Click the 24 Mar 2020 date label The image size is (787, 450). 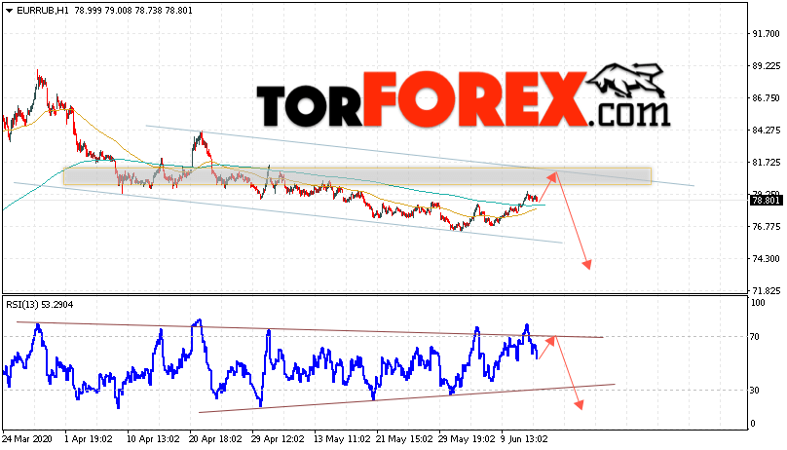tap(27, 439)
